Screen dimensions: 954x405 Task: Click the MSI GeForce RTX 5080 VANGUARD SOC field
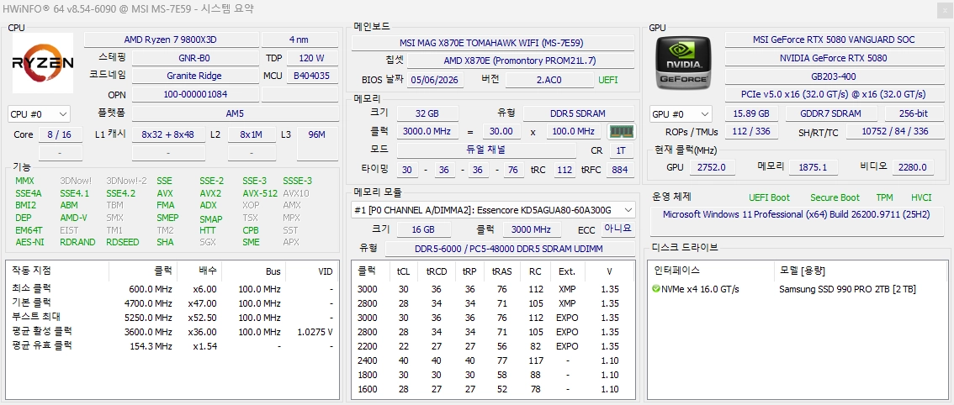point(833,39)
